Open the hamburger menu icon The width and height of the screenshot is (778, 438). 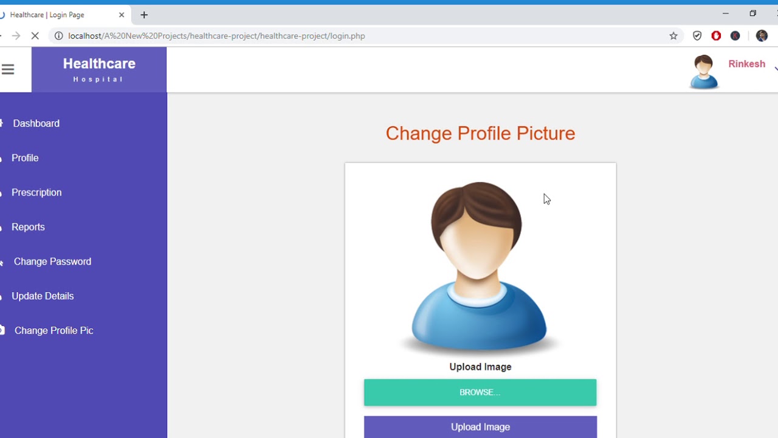point(8,69)
